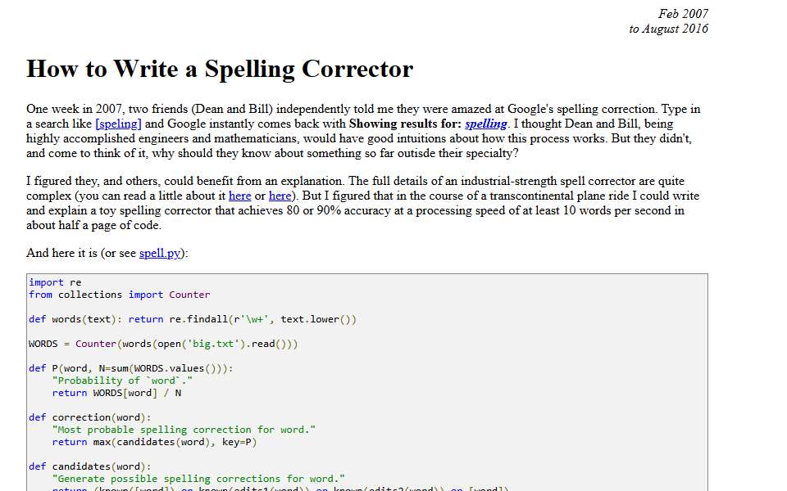Click the "def P(word, N=sum" definition line
The image size is (787, 491).
(130, 368)
